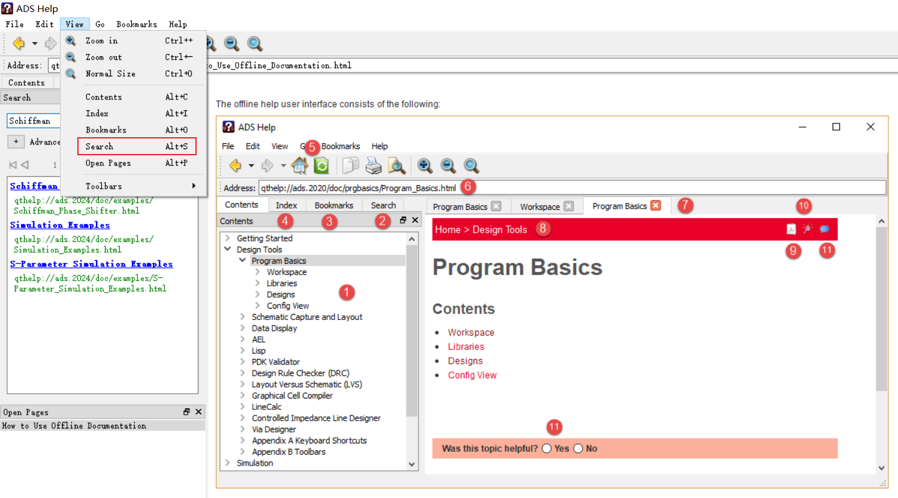Open the Back dropdown arrow in pictured toolbar

251,166
